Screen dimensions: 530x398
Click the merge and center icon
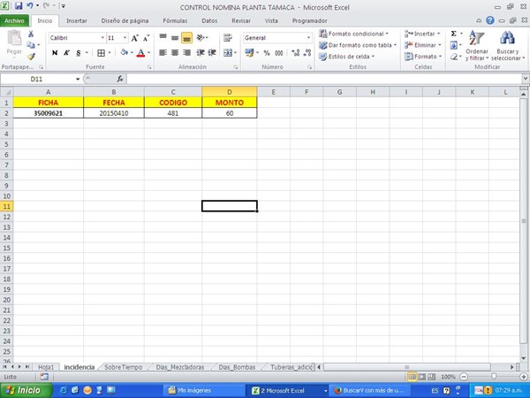228,53
